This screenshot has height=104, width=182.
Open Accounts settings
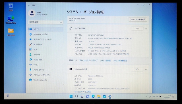click(x=45, y=54)
